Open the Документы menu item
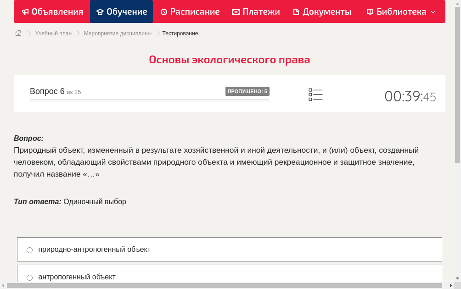 [x=322, y=11]
